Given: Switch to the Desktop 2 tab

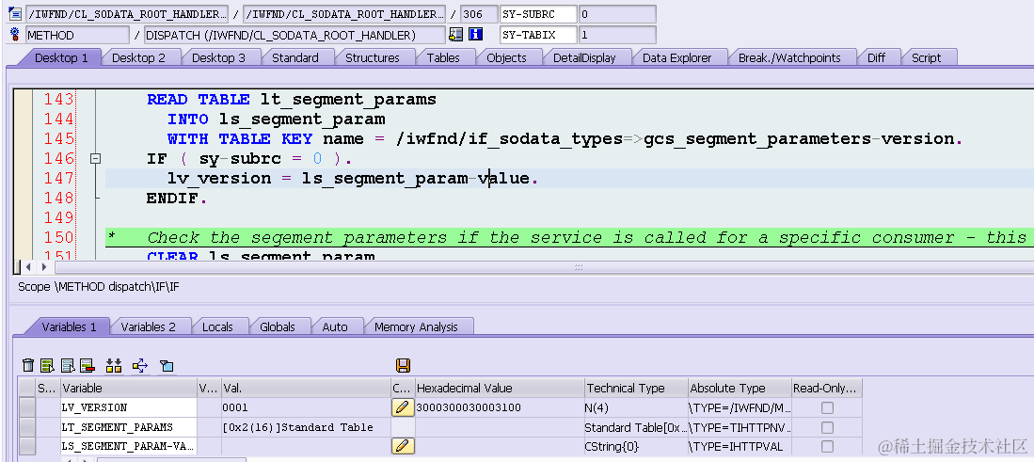Looking at the screenshot, I should [x=138, y=57].
